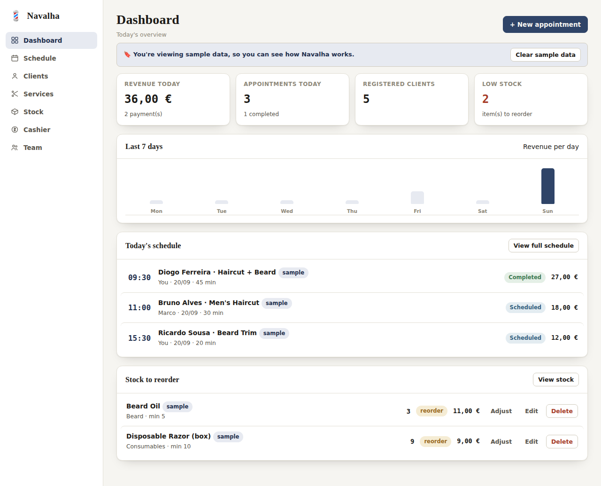Open the Clients section
Viewport: 601px width, 486px height.
pyautogui.click(x=51, y=76)
